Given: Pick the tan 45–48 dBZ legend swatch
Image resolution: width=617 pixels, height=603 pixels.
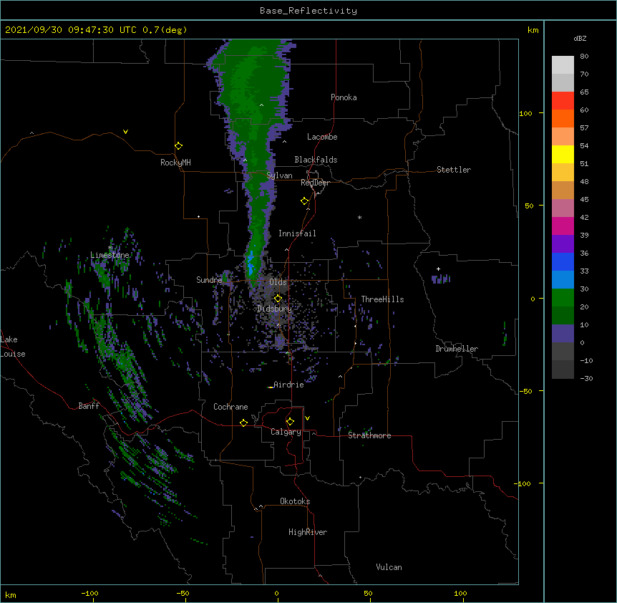Looking at the screenshot, I should coord(563,190).
